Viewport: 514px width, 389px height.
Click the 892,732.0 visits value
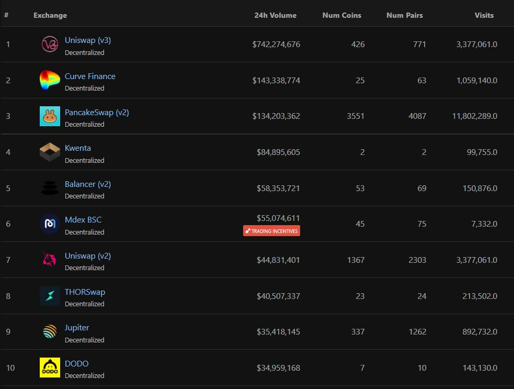coord(480,331)
